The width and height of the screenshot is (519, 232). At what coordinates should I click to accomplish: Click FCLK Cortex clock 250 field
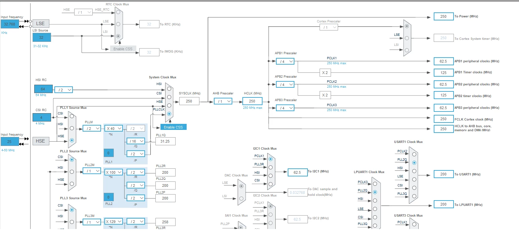443,119
